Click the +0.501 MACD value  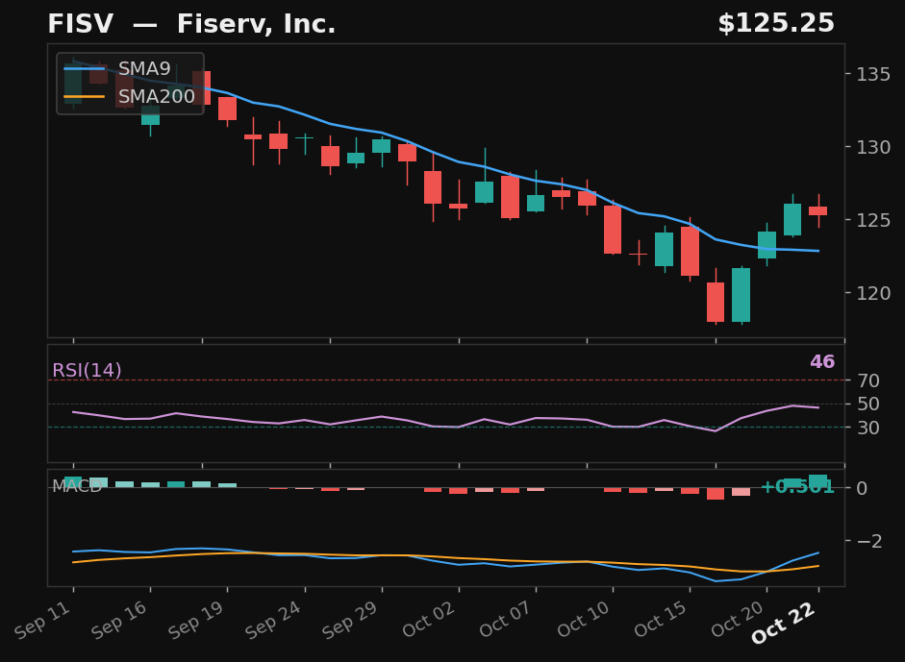pos(797,487)
